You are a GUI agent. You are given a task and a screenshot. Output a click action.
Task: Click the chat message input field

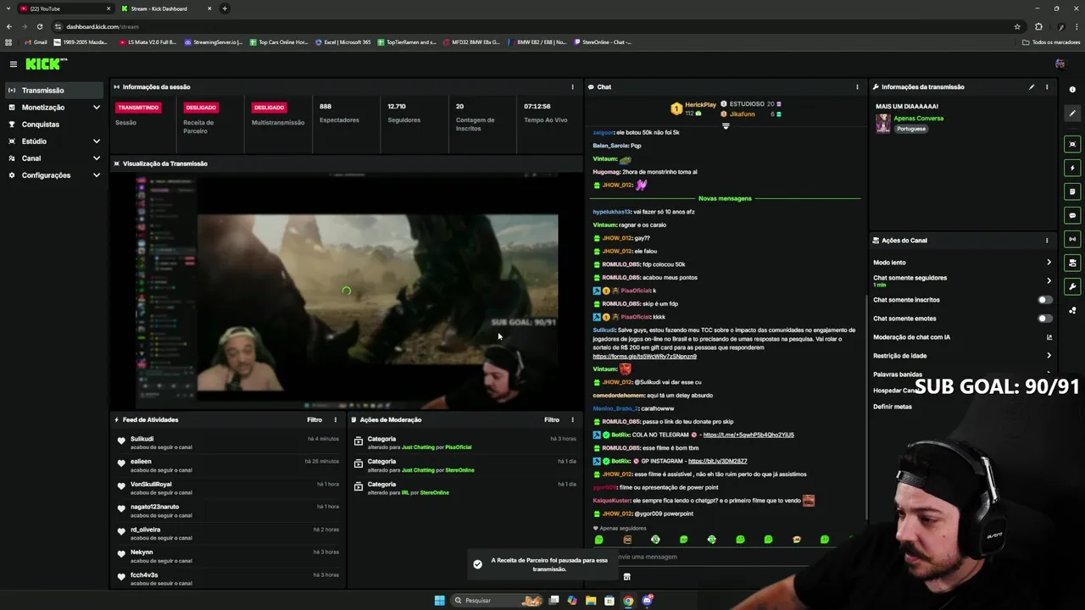click(721, 557)
